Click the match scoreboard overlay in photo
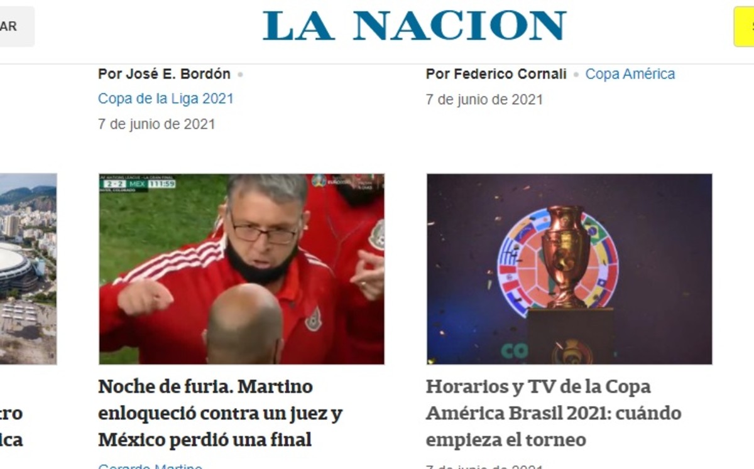The width and height of the screenshot is (754, 469). click(x=138, y=183)
